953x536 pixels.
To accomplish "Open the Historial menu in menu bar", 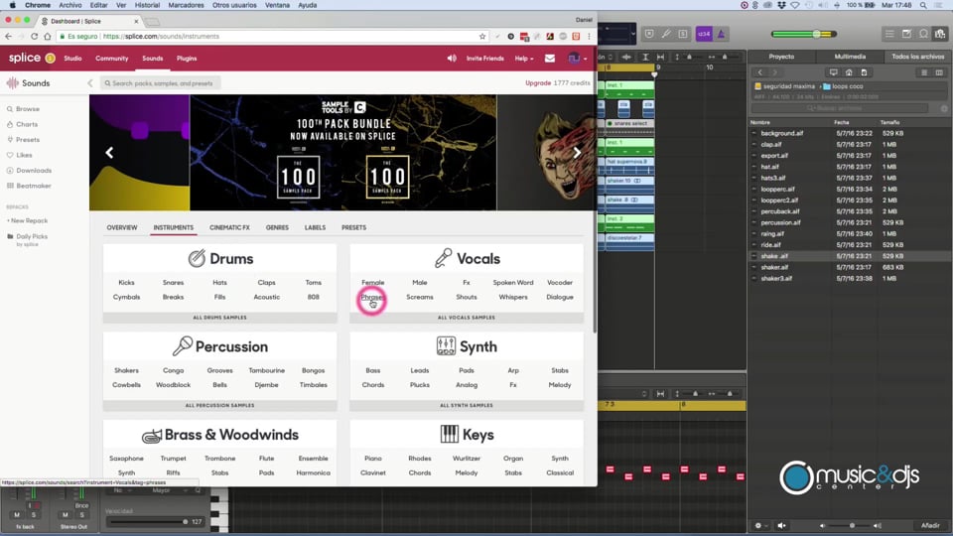I will (x=147, y=5).
